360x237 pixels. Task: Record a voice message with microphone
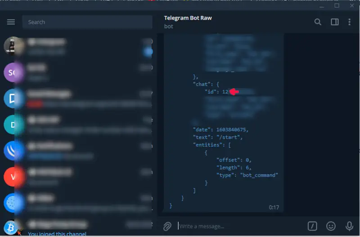tap(350, 226)
